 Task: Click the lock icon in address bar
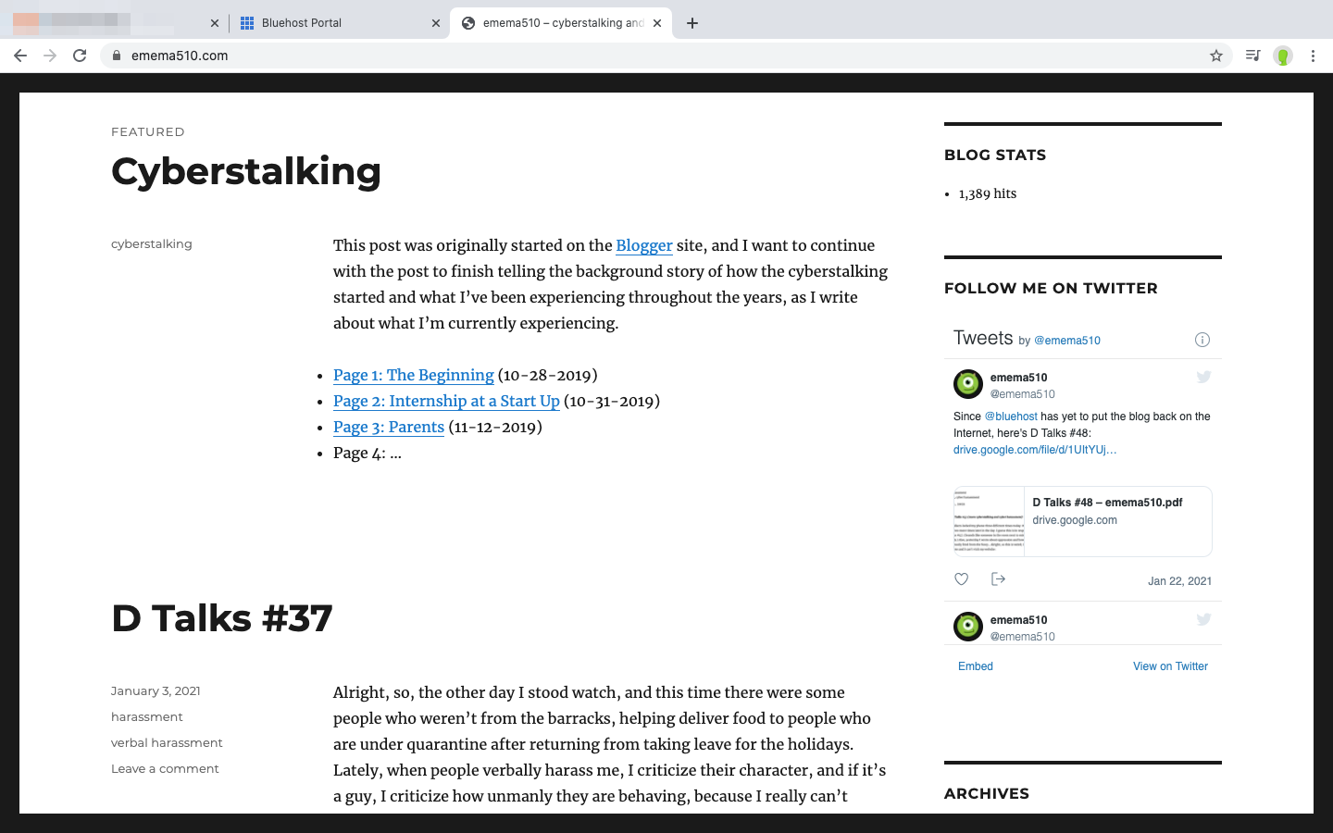coord(116,56)
